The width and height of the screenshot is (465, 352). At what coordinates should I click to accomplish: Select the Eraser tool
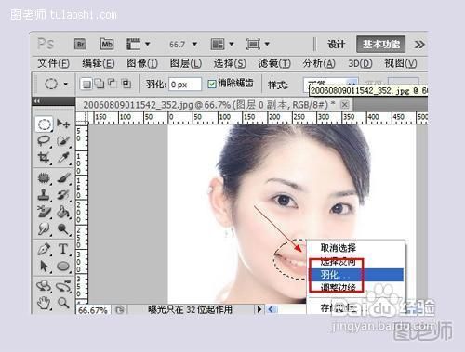pos(44,212)
